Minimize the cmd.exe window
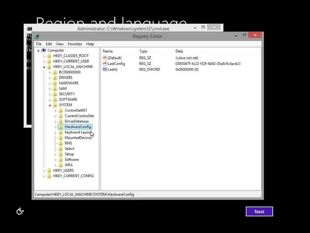The width and height of the screenshot is (310, 233). point(195,28)
